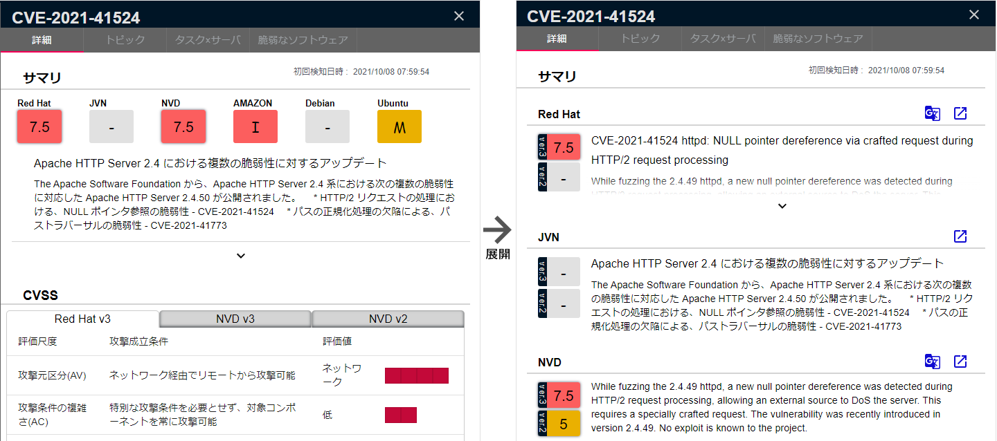Click the Ubuntu M severity box

tap(399, 126)
